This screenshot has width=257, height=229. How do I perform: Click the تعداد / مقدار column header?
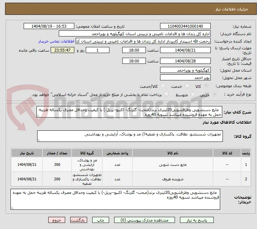coord(57,153)
